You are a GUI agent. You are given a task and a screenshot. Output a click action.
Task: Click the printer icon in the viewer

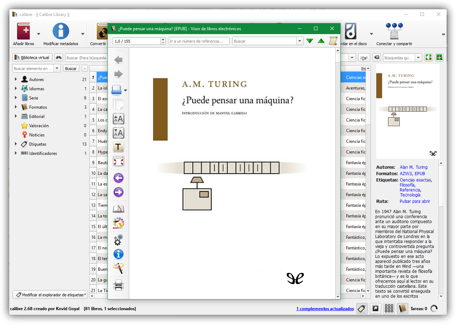(x=118, y=285)
